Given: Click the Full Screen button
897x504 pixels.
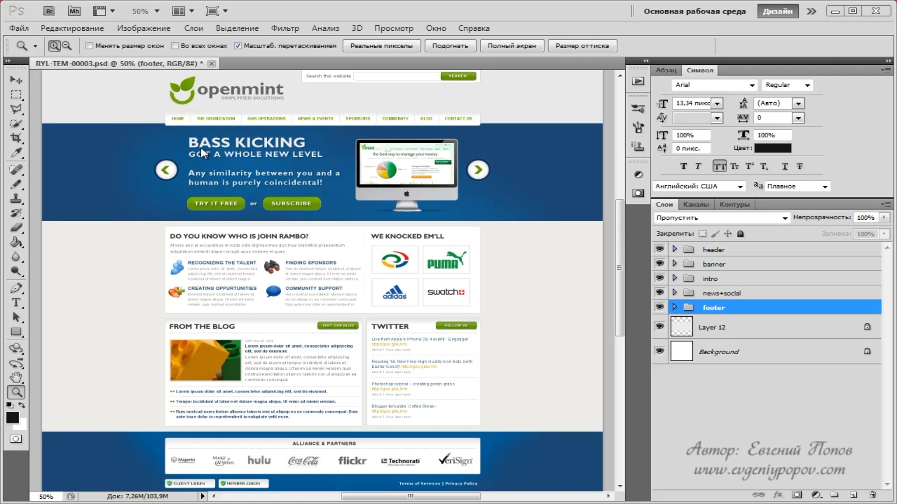Looking at the screenshot, I should tap(512, 46).
